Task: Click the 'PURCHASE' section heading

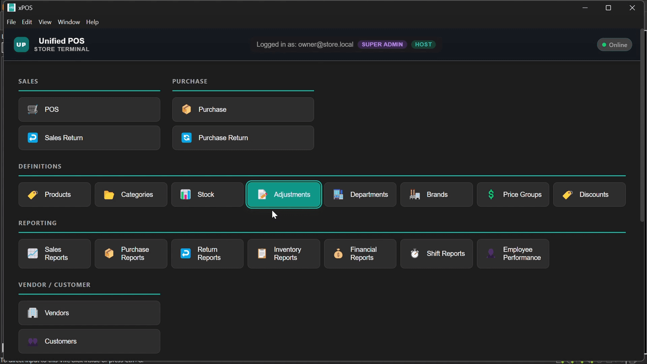Action: click(x=190, y=82)
